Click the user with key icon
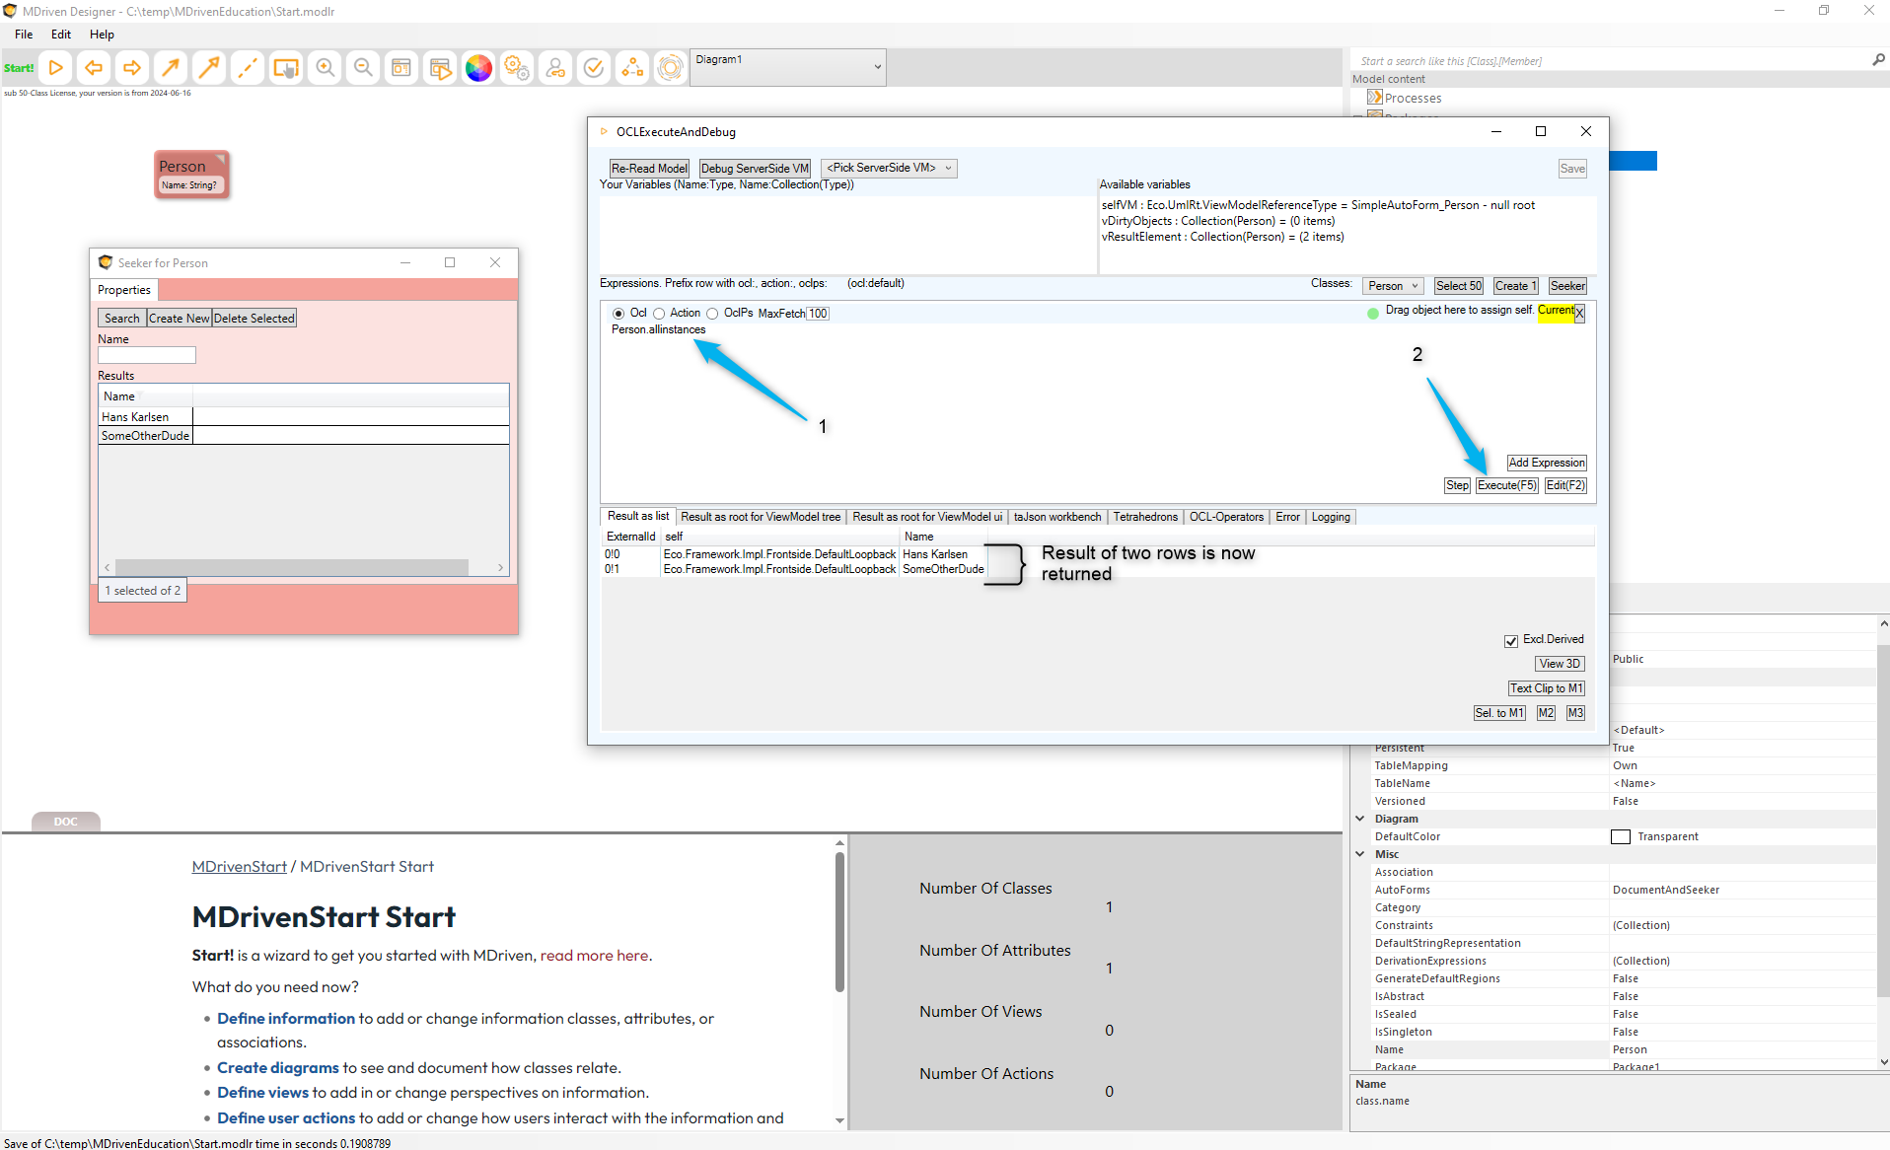Image resolution: width=1890 pixels, height=1150 pixels. [555, 68]
